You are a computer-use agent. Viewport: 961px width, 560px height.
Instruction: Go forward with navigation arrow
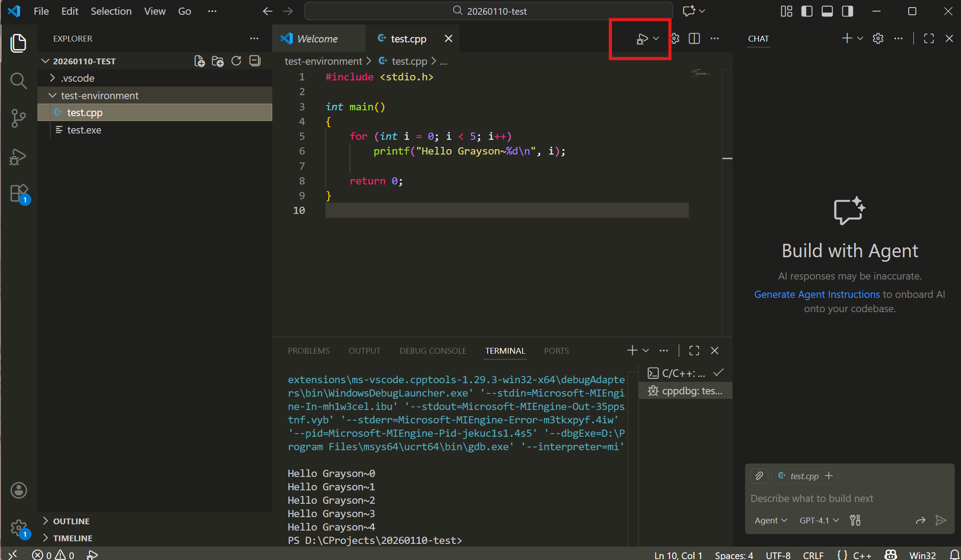pyautogui.click(x=288, y=11)
